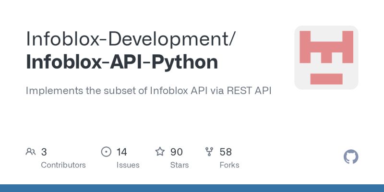
Task: Click the contributor count 3
Action: pyautogui.click(x=44, y=152)
